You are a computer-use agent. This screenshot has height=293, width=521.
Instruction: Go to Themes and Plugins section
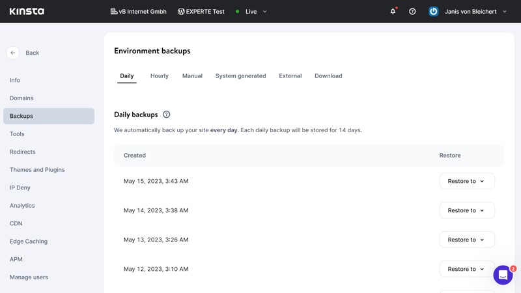click(37, 170)
